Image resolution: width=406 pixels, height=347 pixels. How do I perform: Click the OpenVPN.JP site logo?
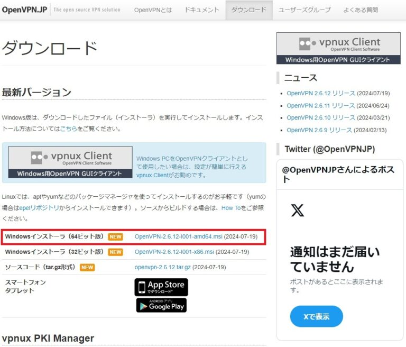click(25, 10)
